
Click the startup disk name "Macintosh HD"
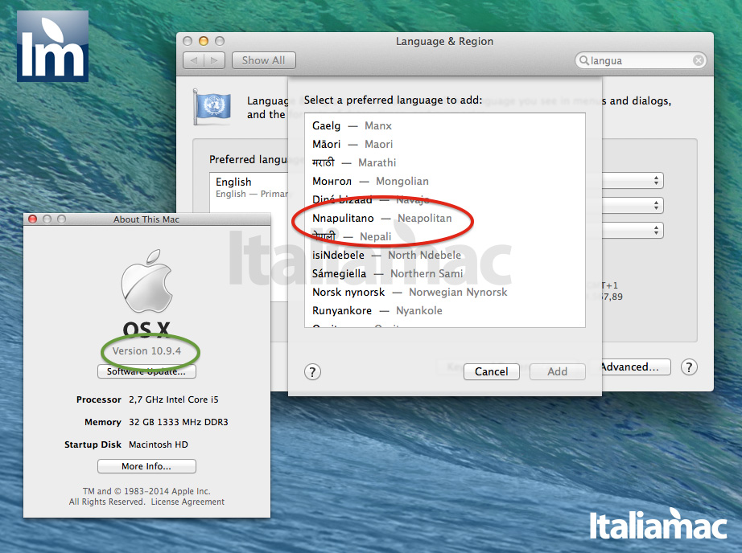click(159, 444)
